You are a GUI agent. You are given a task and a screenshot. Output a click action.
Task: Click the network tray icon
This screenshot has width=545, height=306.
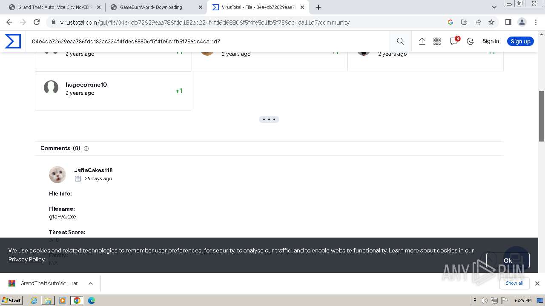494,300
